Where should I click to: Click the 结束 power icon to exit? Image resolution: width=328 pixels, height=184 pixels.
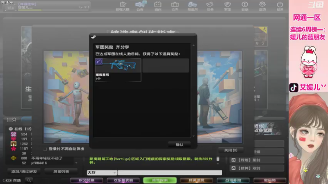click(x=280, y=6)
